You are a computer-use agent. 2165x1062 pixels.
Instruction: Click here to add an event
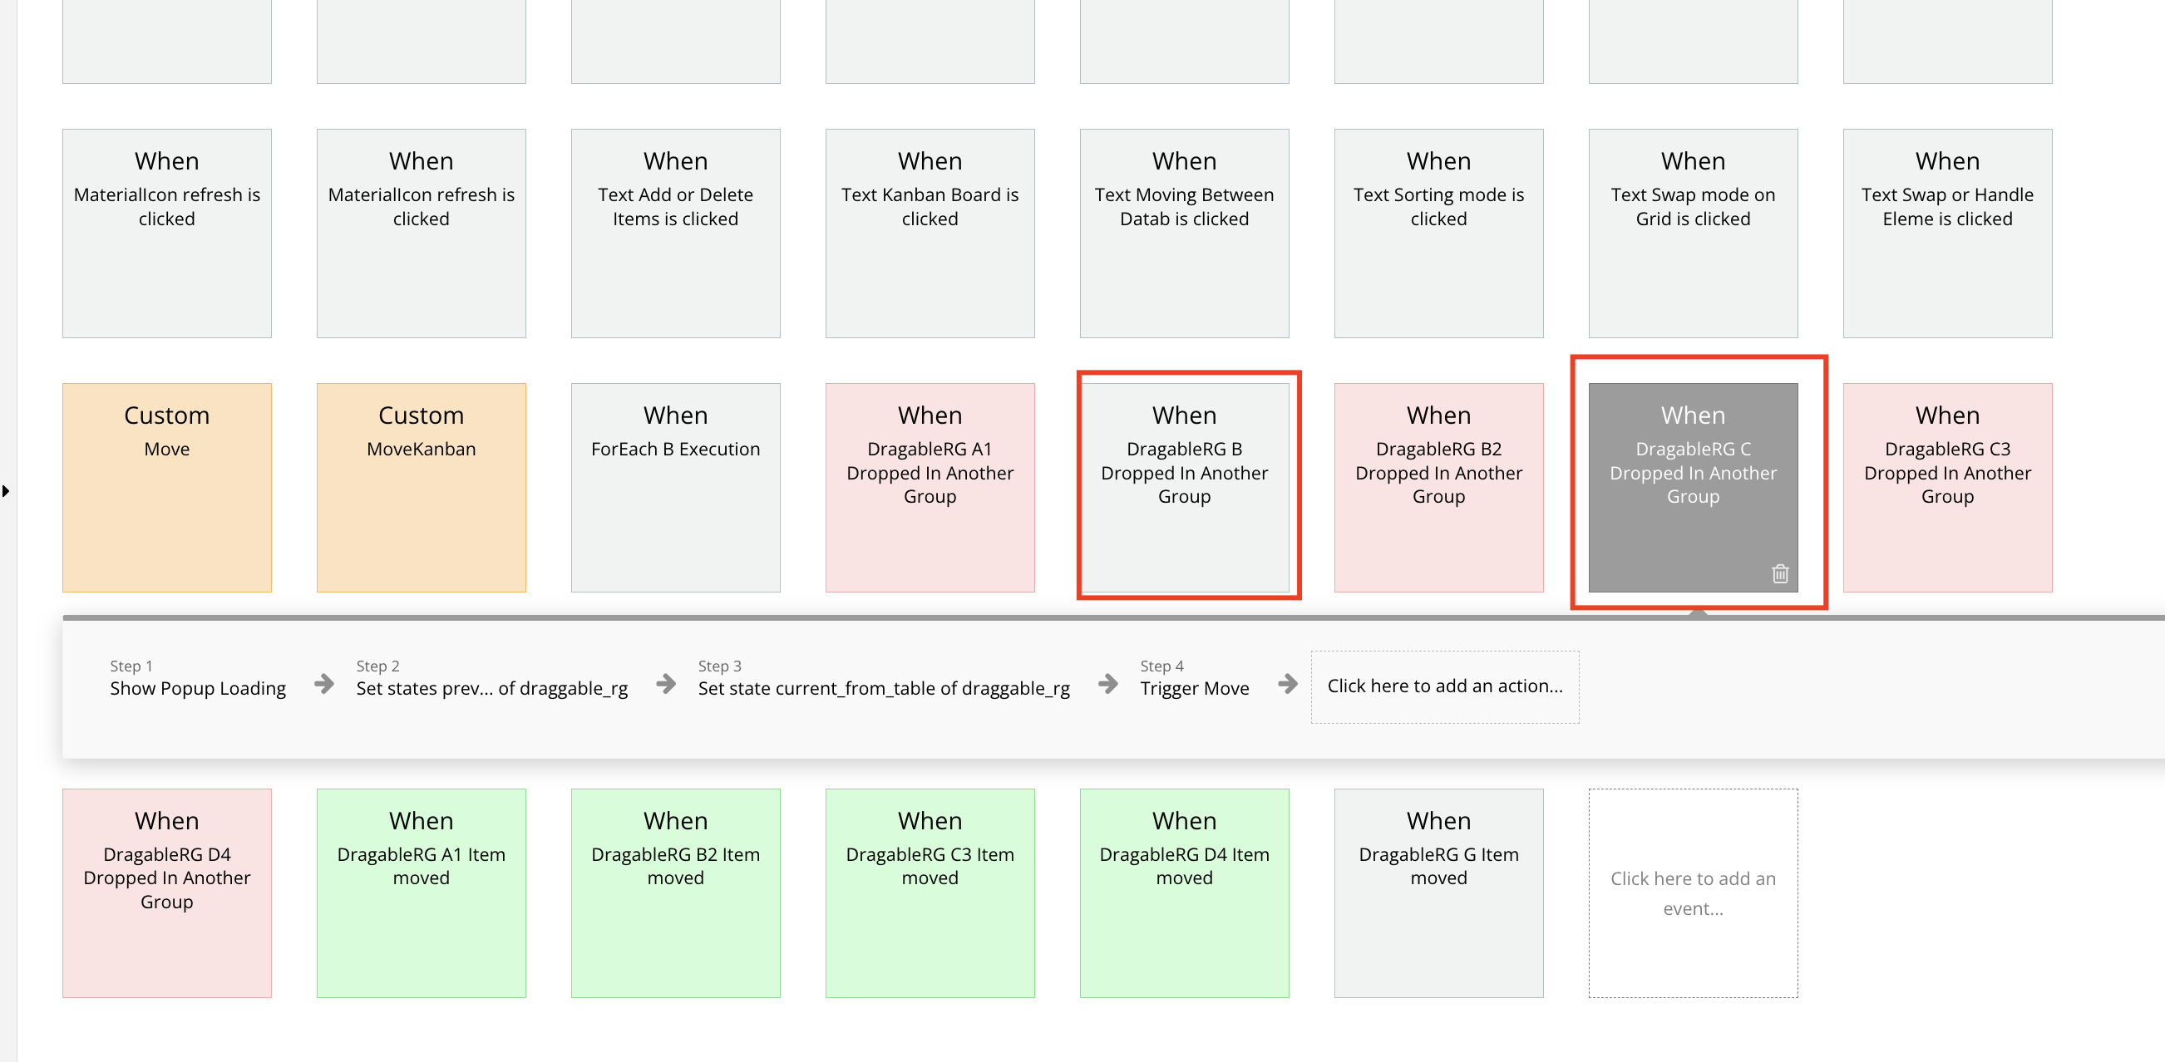point(1693,893)
